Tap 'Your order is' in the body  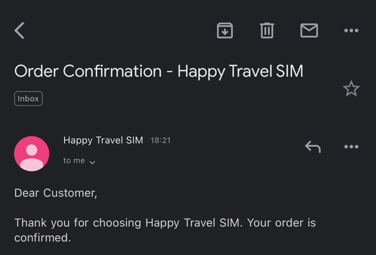tap(282, 223)
